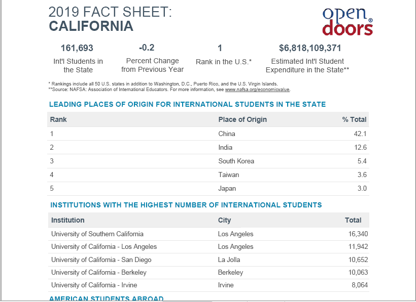Click the Place of Origin column header

(242, 119)
